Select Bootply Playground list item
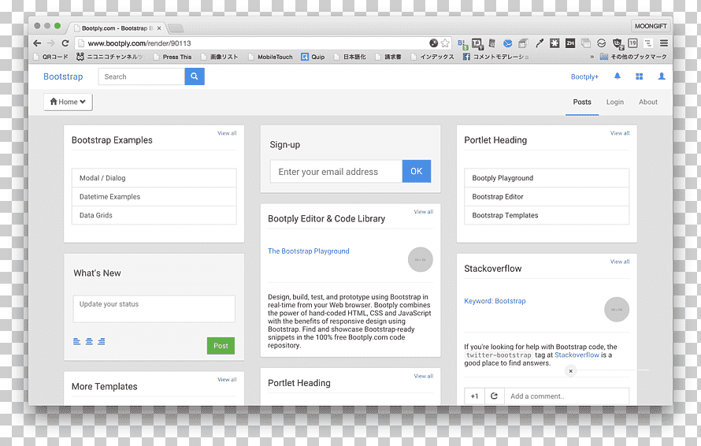 tap(547, 177)
